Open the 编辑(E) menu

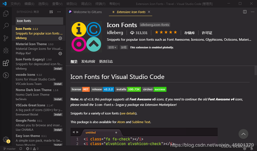coord(29,4)
